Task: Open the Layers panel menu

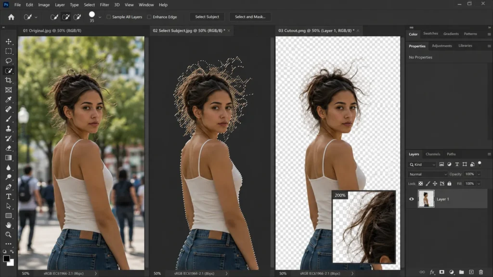Action: point(489,154)
